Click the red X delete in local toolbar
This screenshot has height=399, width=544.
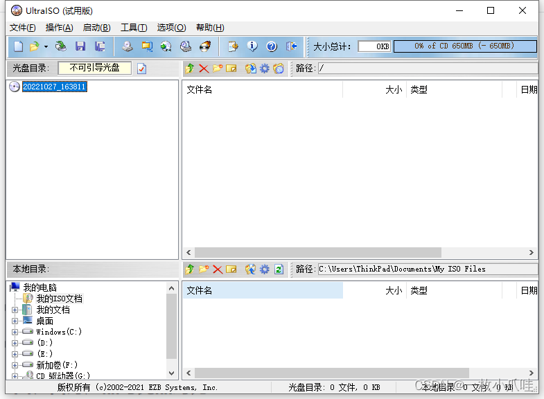click(218, 269)
